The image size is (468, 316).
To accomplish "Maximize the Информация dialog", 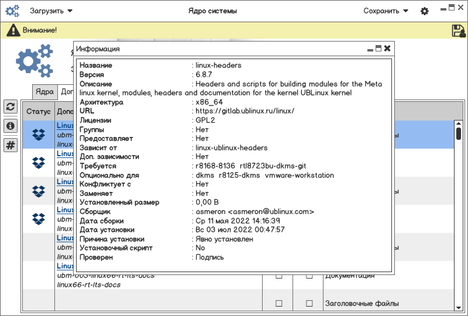I will click(378, 49).
